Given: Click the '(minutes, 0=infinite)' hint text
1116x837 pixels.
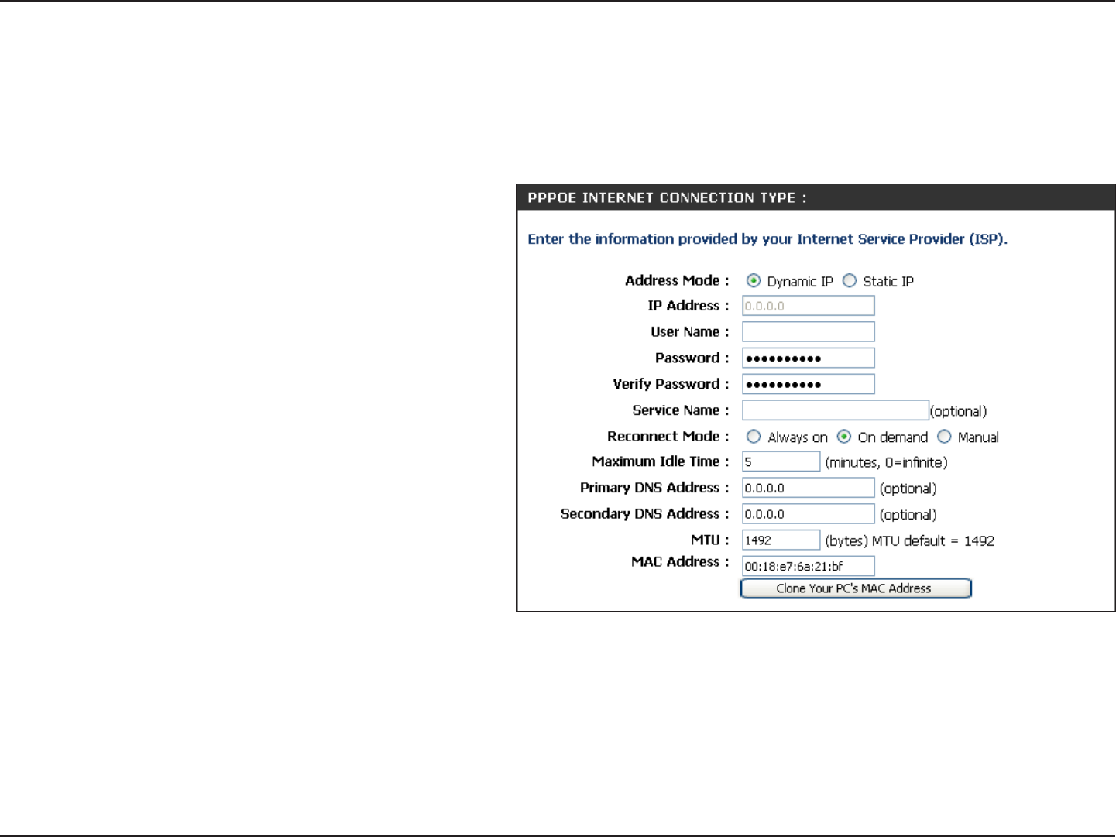Looking at the screenshot, I should pyautogui.click(x=886, y=462).
